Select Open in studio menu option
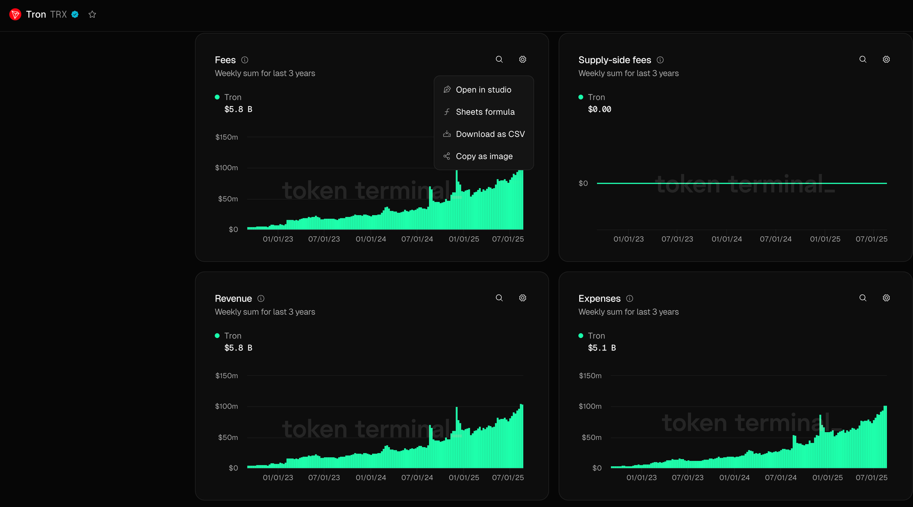This screenshot has height=507, width=913. pyautogui.click(x=483, y=90)
